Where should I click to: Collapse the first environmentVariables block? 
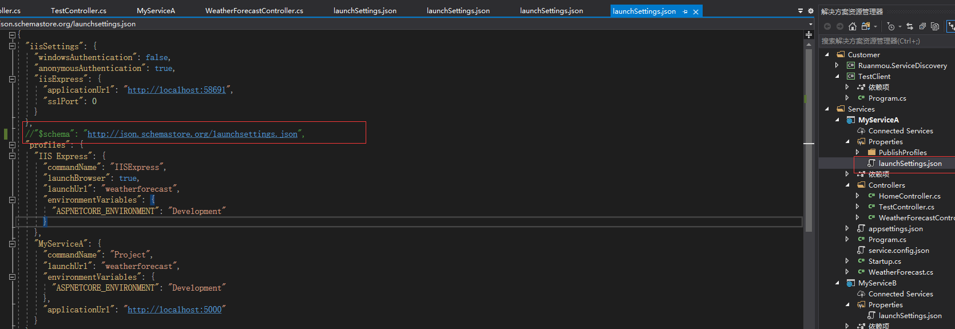coord(12,200)
